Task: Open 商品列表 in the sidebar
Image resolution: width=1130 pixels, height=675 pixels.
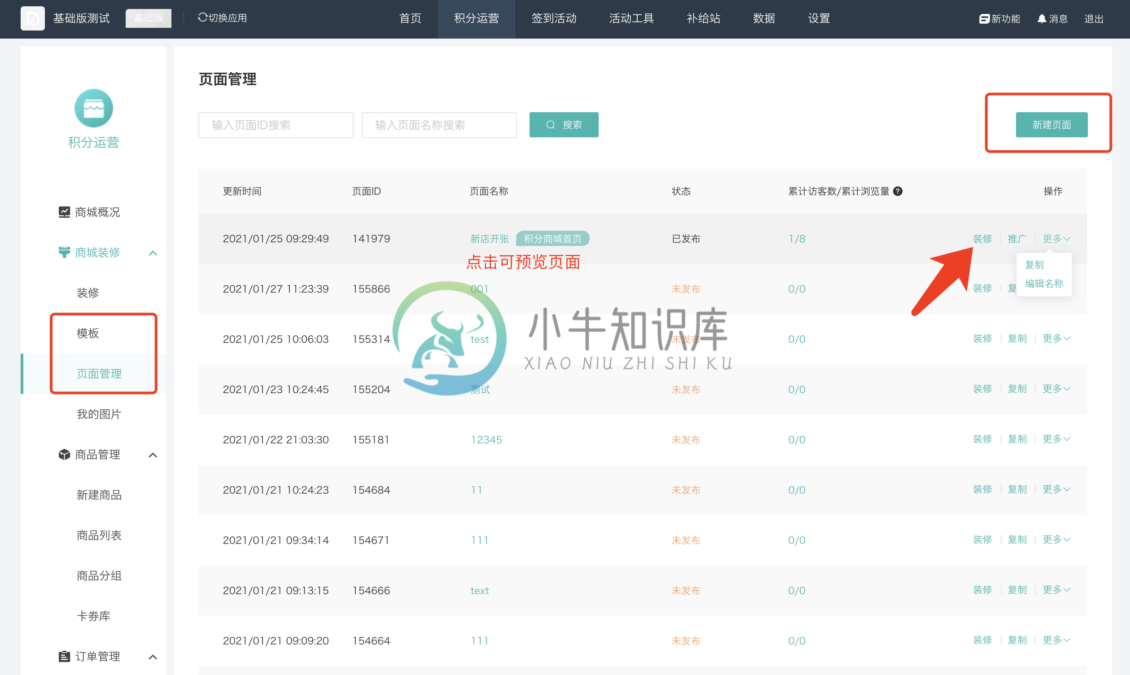Action: 99,535
